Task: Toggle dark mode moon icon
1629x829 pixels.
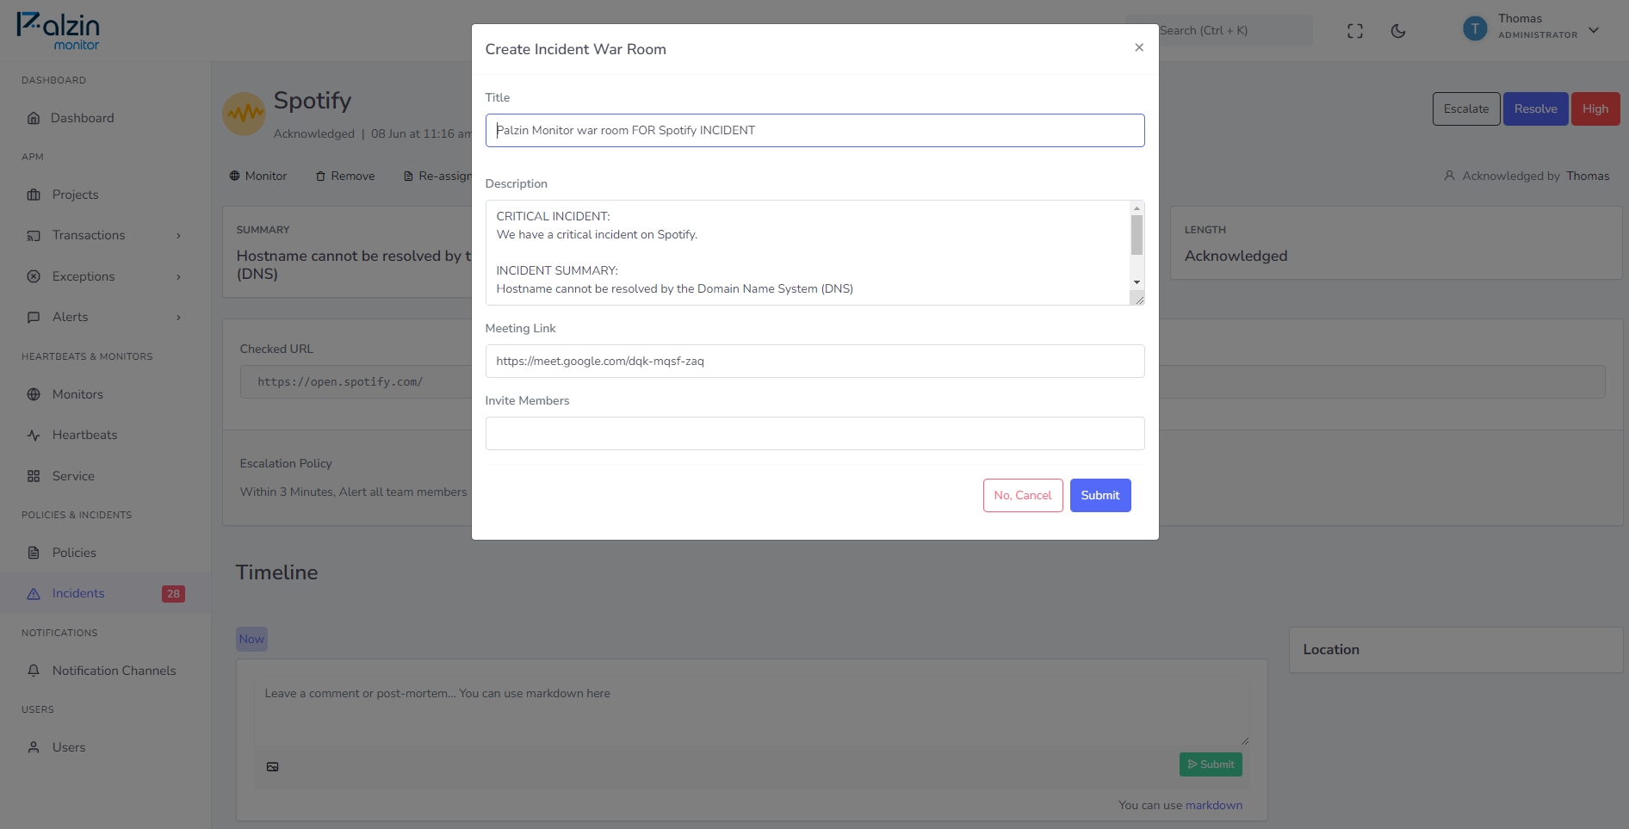Action: (1398, 31)
